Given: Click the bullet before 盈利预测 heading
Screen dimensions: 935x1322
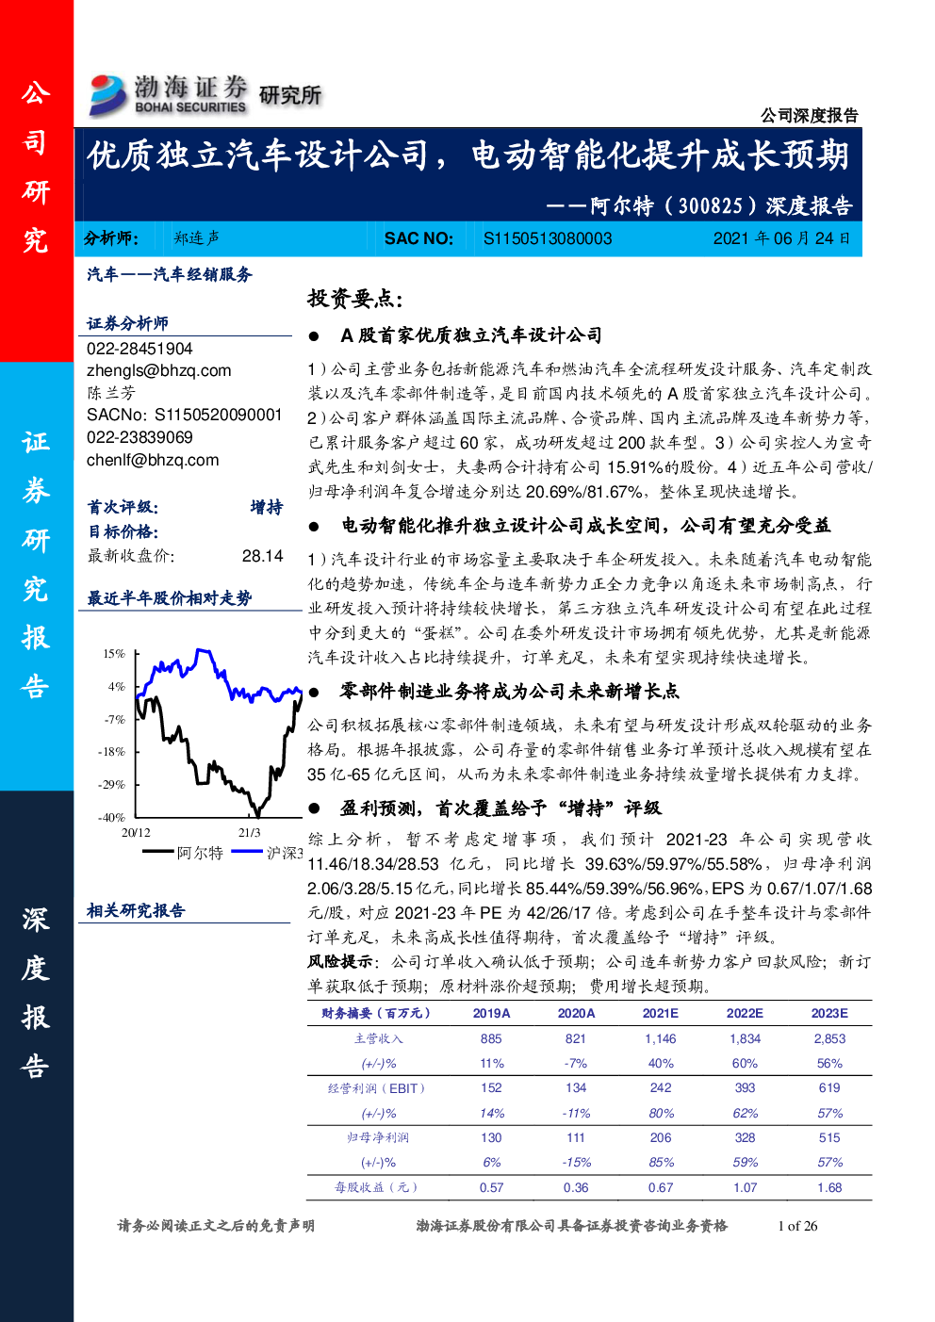Looking at the screenshot, I should tap(315, 809).
